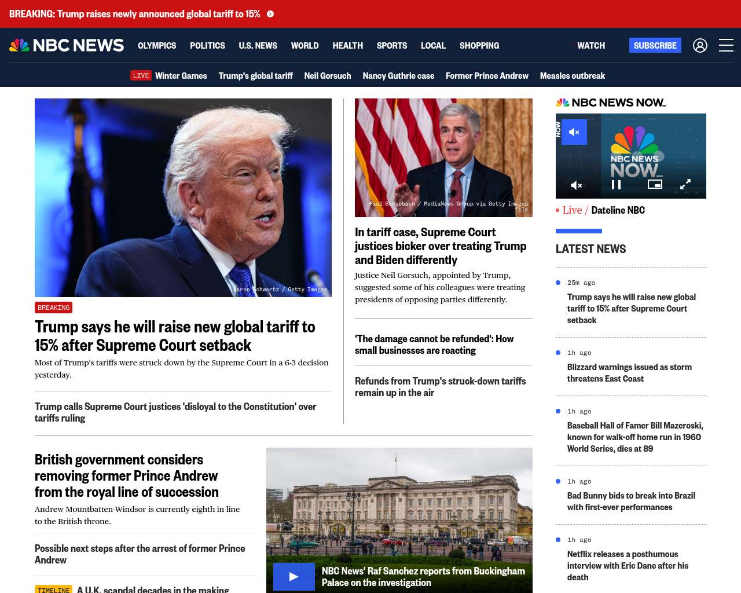
Task: Toggle the mute icon in the video control bar
Action: 576,185
